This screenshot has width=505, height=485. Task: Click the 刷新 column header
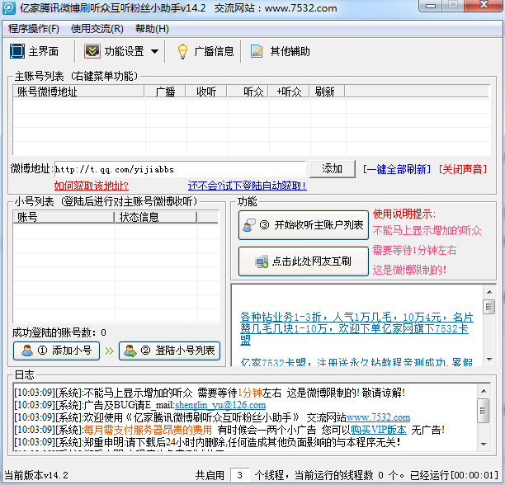pos(327,92)
